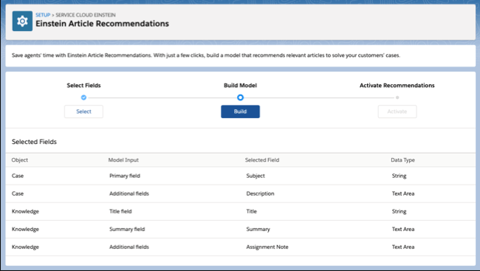This screenshot has width=480, height=271.
Task: Click Case in the Description row
Action: tap(18, 193)
